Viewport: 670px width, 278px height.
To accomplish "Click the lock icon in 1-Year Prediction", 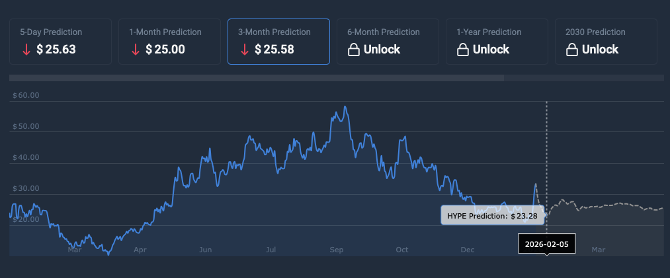I will (x=463, y=50).
